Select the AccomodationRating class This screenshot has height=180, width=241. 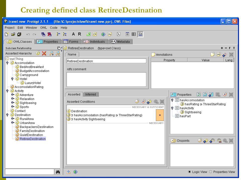[27, 87]
